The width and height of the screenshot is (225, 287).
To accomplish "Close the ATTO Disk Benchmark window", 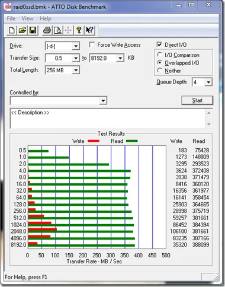I will 208,5.
